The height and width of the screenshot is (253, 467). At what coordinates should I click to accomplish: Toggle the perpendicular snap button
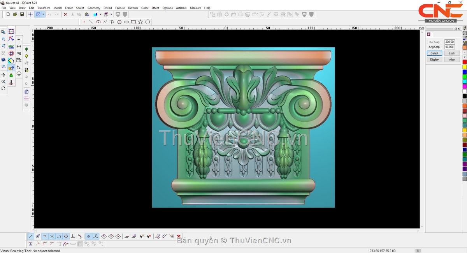[x=73, y=236]
